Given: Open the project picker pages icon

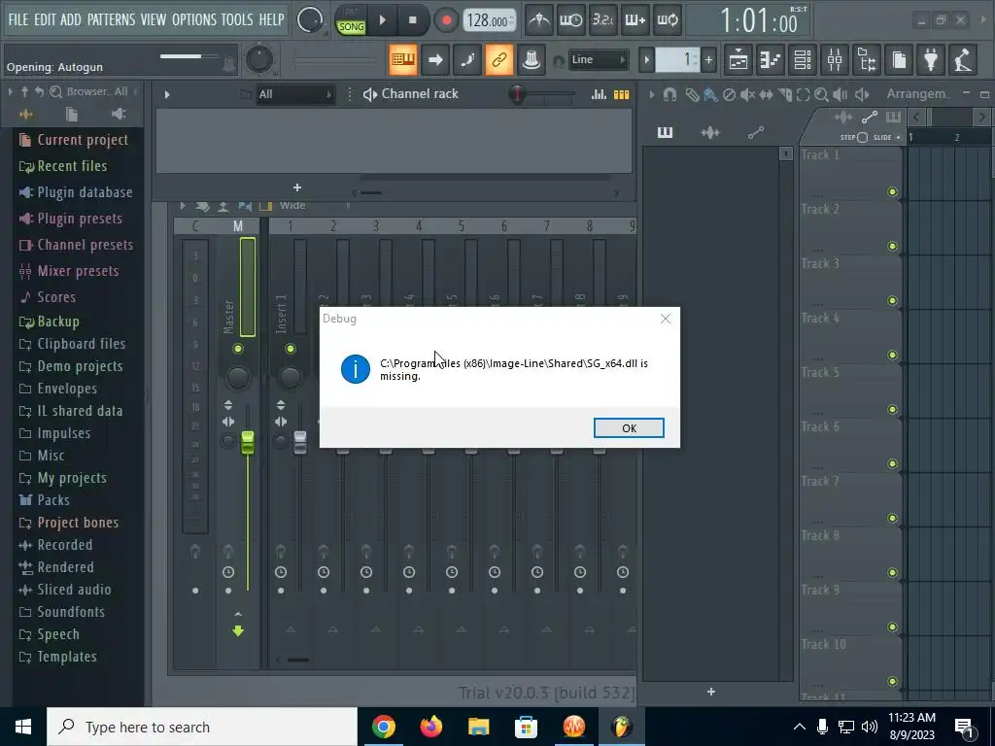Looking at the screenshot, I should (x=899, y=59).
